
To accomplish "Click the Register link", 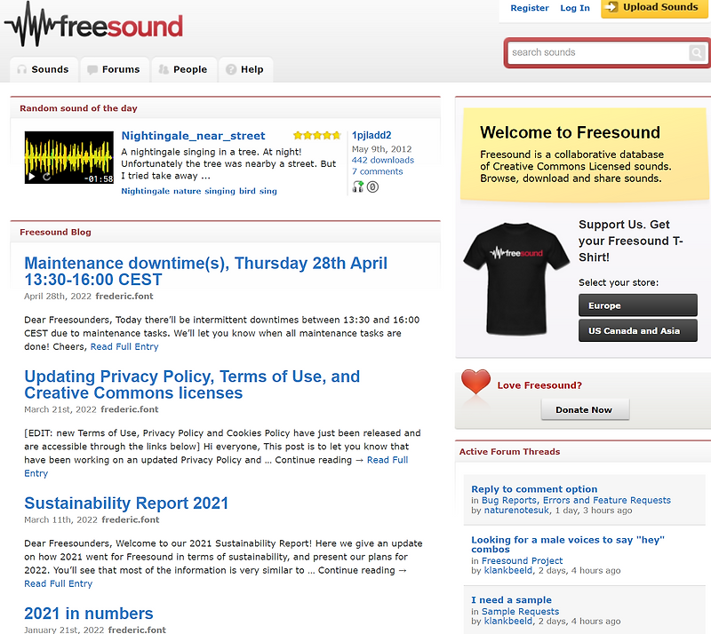I will click(529, 8).
